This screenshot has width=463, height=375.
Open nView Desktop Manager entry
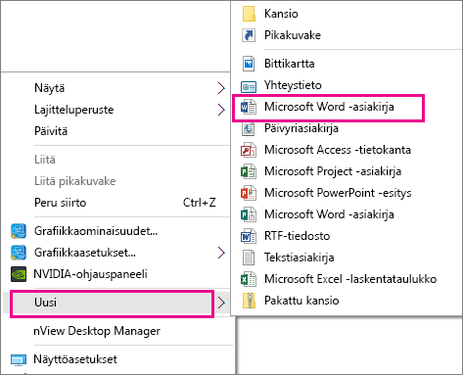(x=97, y=331)
